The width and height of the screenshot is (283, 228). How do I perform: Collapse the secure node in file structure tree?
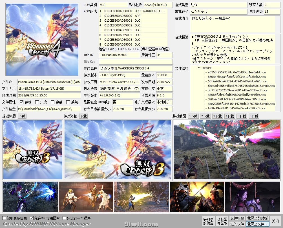click(199, 68)
